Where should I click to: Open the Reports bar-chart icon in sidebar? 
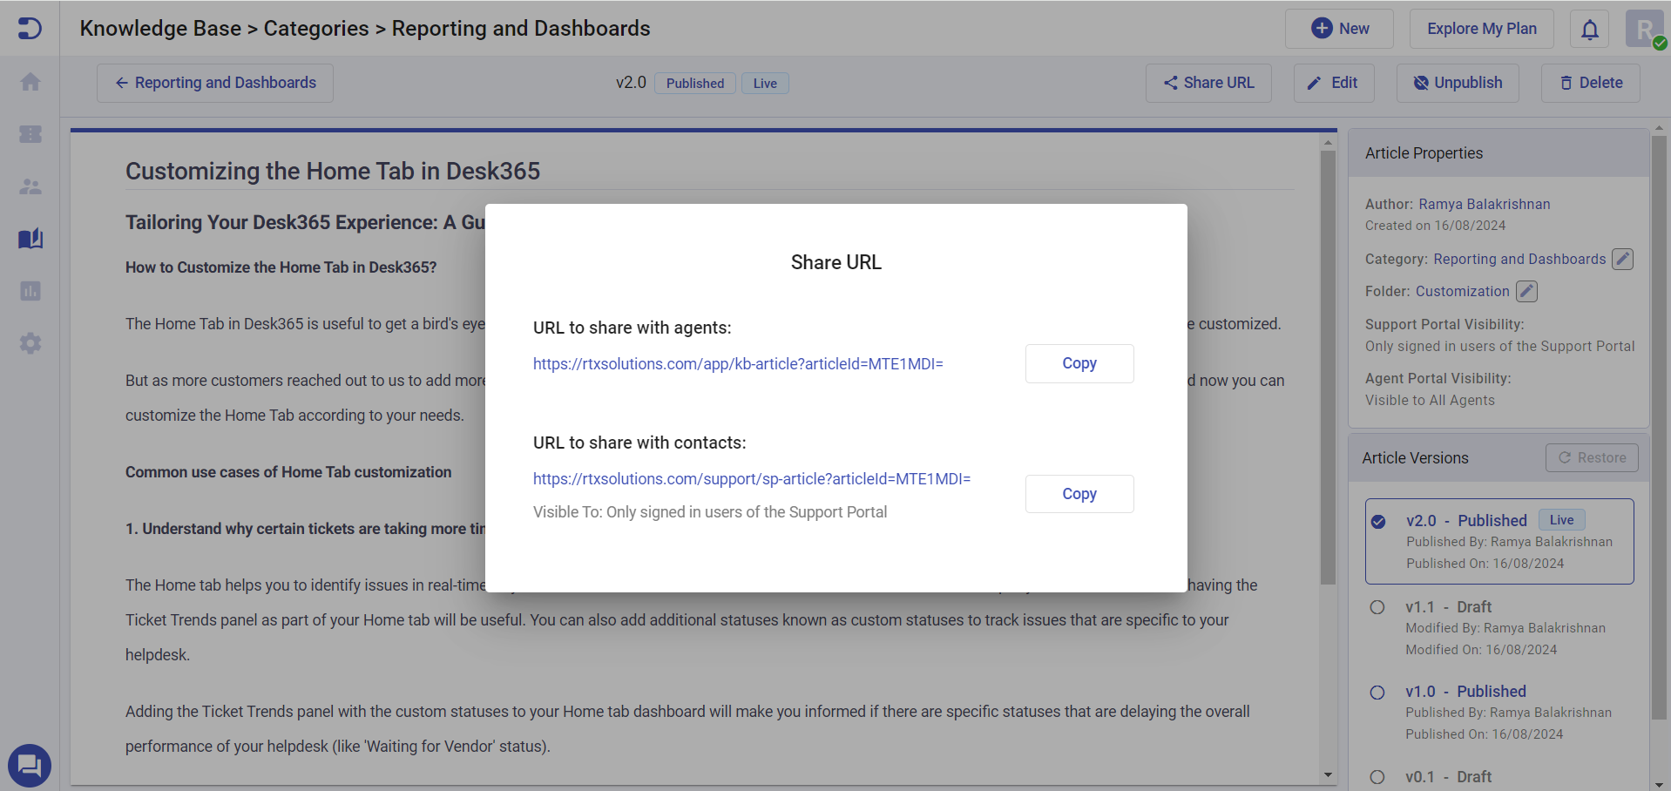pos(30,290)
